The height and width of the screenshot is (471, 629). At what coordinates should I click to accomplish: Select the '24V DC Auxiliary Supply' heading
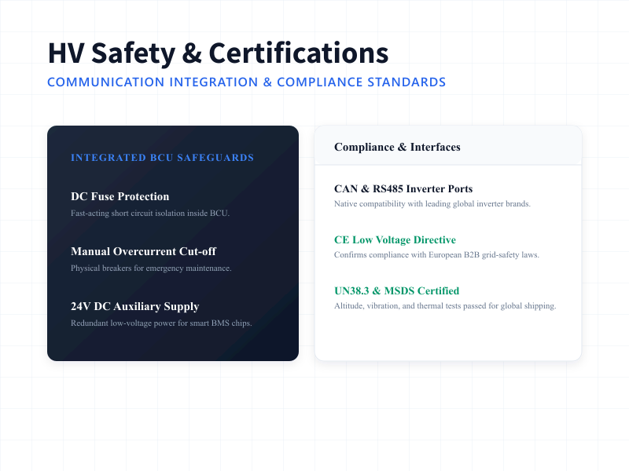(x=134, y=306)
